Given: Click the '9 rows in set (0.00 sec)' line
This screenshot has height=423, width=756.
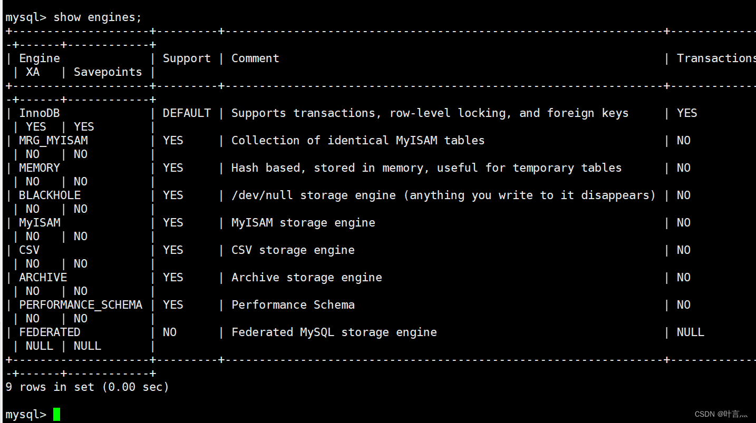Looking at the screenshot, I should coord(87,387).
